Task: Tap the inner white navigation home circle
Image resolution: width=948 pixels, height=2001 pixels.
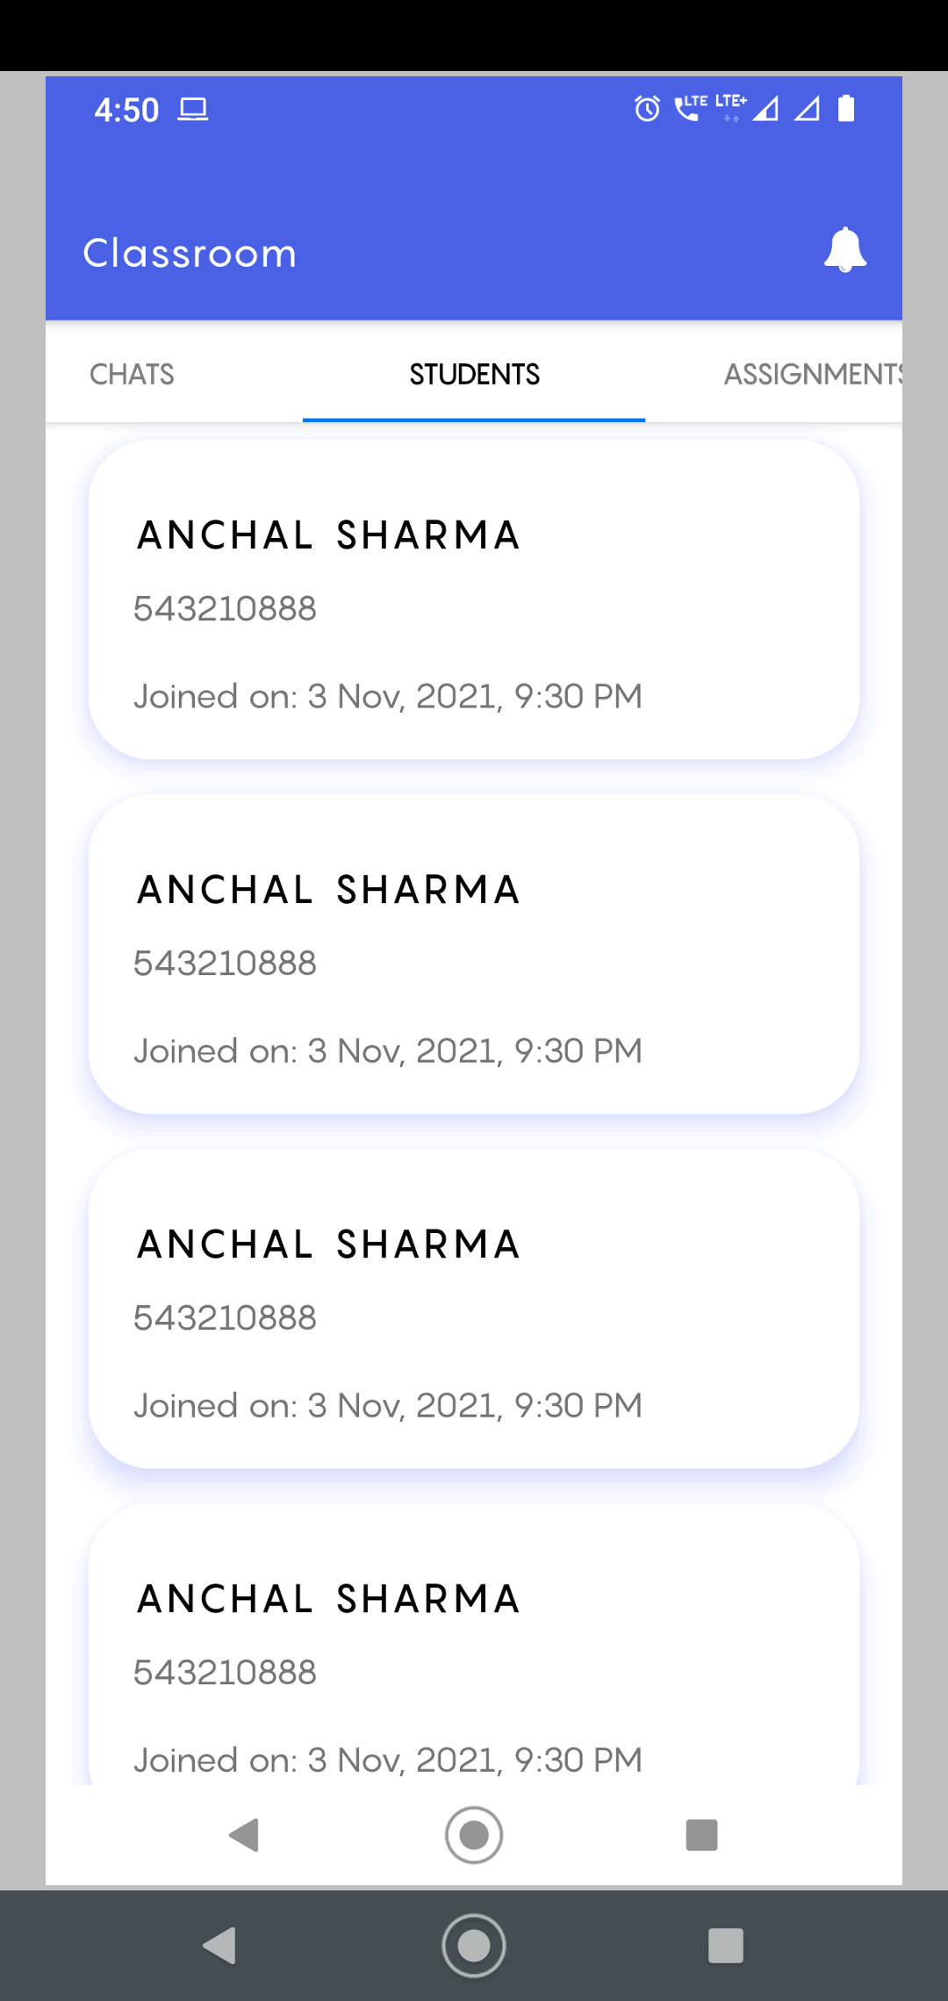Action: (x=474, y=1834)
